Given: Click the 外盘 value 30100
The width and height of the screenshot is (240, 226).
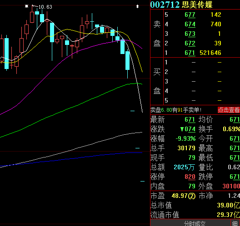Looking at the screenshot, I should coord(231,186).
